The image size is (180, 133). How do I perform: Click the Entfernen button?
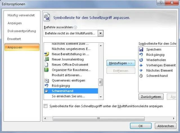(121, 71)
